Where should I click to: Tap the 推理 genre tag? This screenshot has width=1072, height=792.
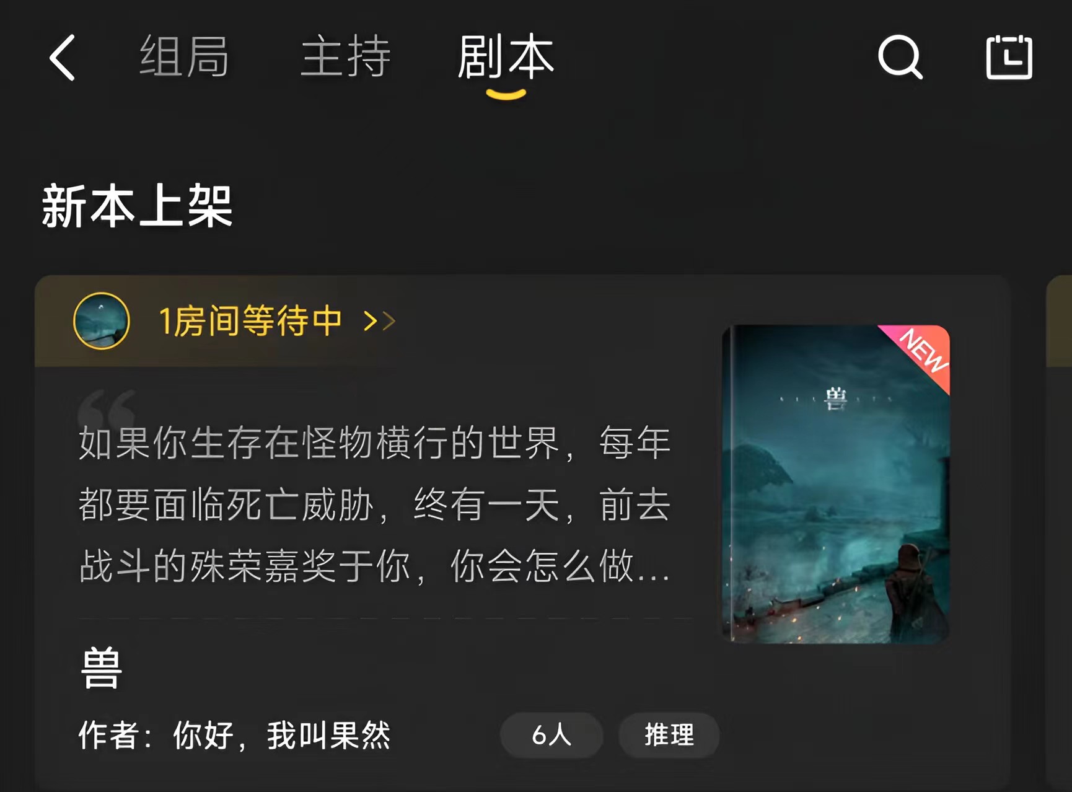[x=669, y=735]
